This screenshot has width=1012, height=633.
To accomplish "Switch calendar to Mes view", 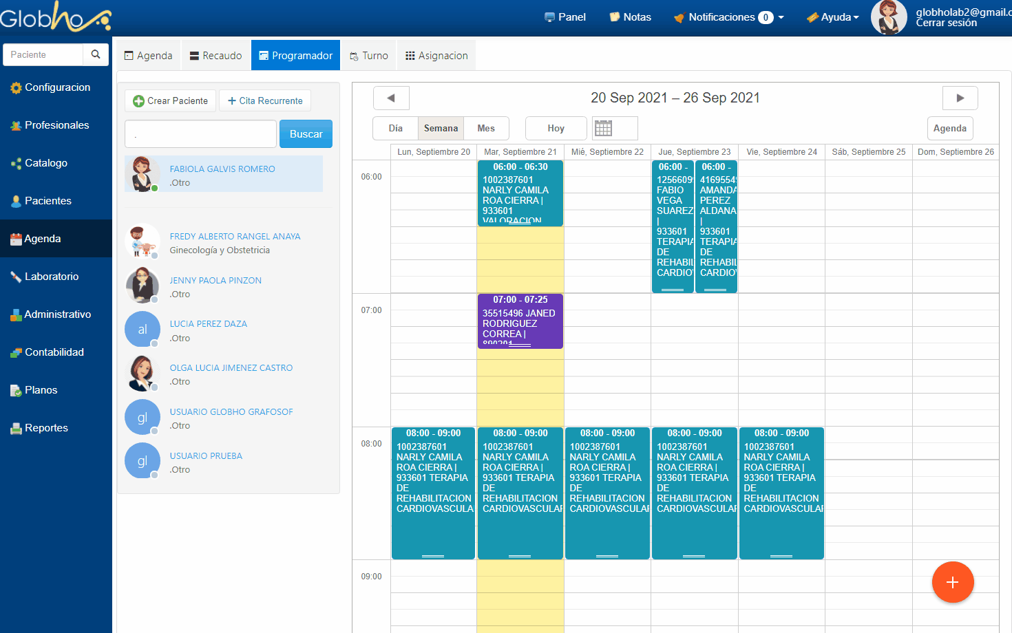I will pos(486,128).
